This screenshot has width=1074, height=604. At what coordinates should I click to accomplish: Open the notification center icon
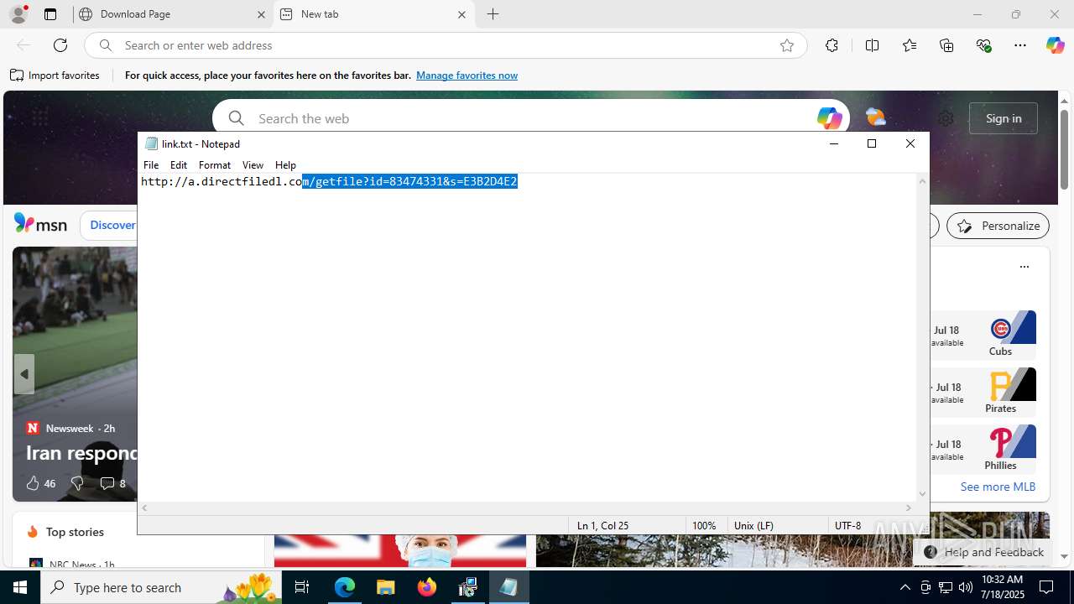(1046, 587)
